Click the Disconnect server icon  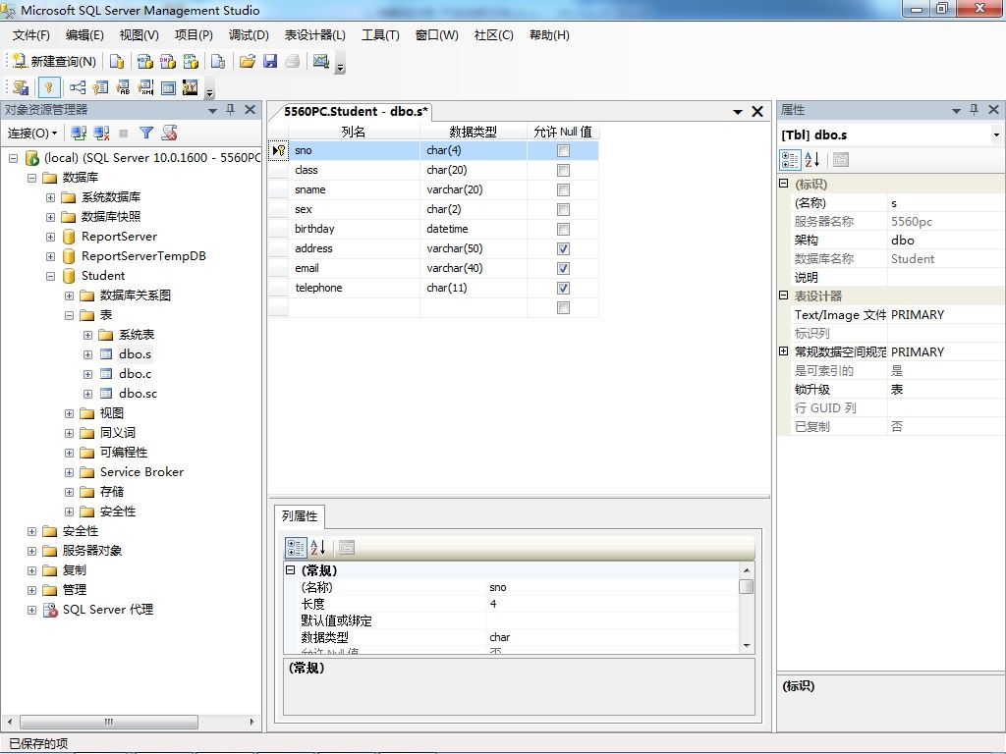coord(101,133)
